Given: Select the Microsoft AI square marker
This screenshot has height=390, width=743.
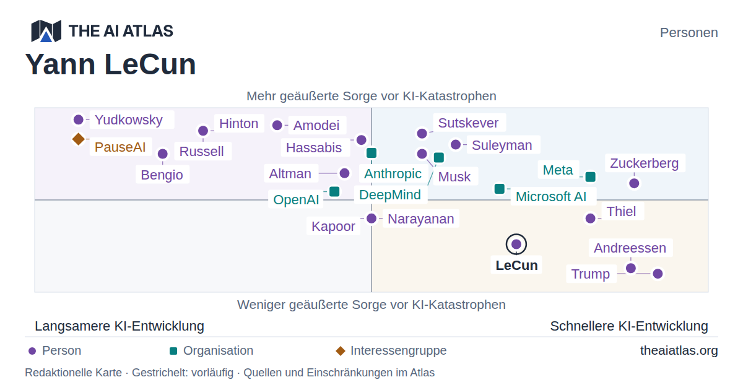Looking at the screenshot, I should pyautogui.click(x=500, y=189).
